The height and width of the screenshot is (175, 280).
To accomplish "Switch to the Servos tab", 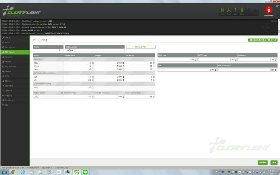I will click(15, 71).
